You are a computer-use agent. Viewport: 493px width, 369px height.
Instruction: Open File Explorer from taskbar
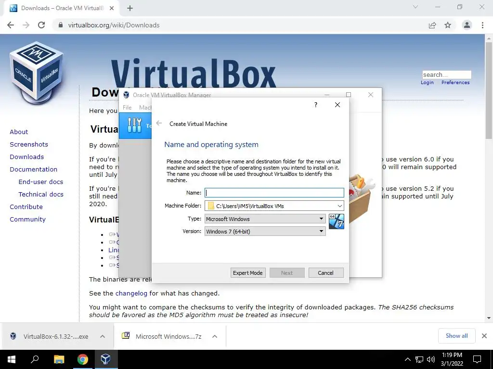(59, 359)
